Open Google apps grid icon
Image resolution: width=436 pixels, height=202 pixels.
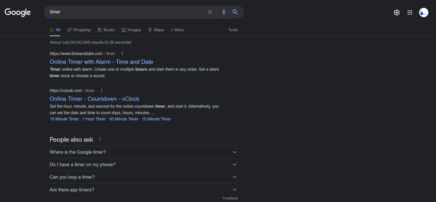point(410,12)
